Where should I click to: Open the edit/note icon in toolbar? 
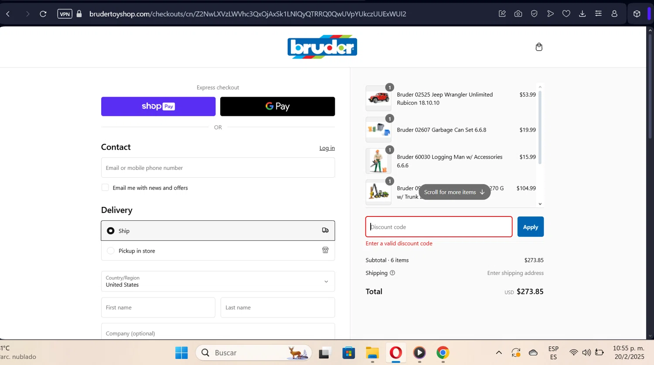pyautogui.click(x=502, y=14)
